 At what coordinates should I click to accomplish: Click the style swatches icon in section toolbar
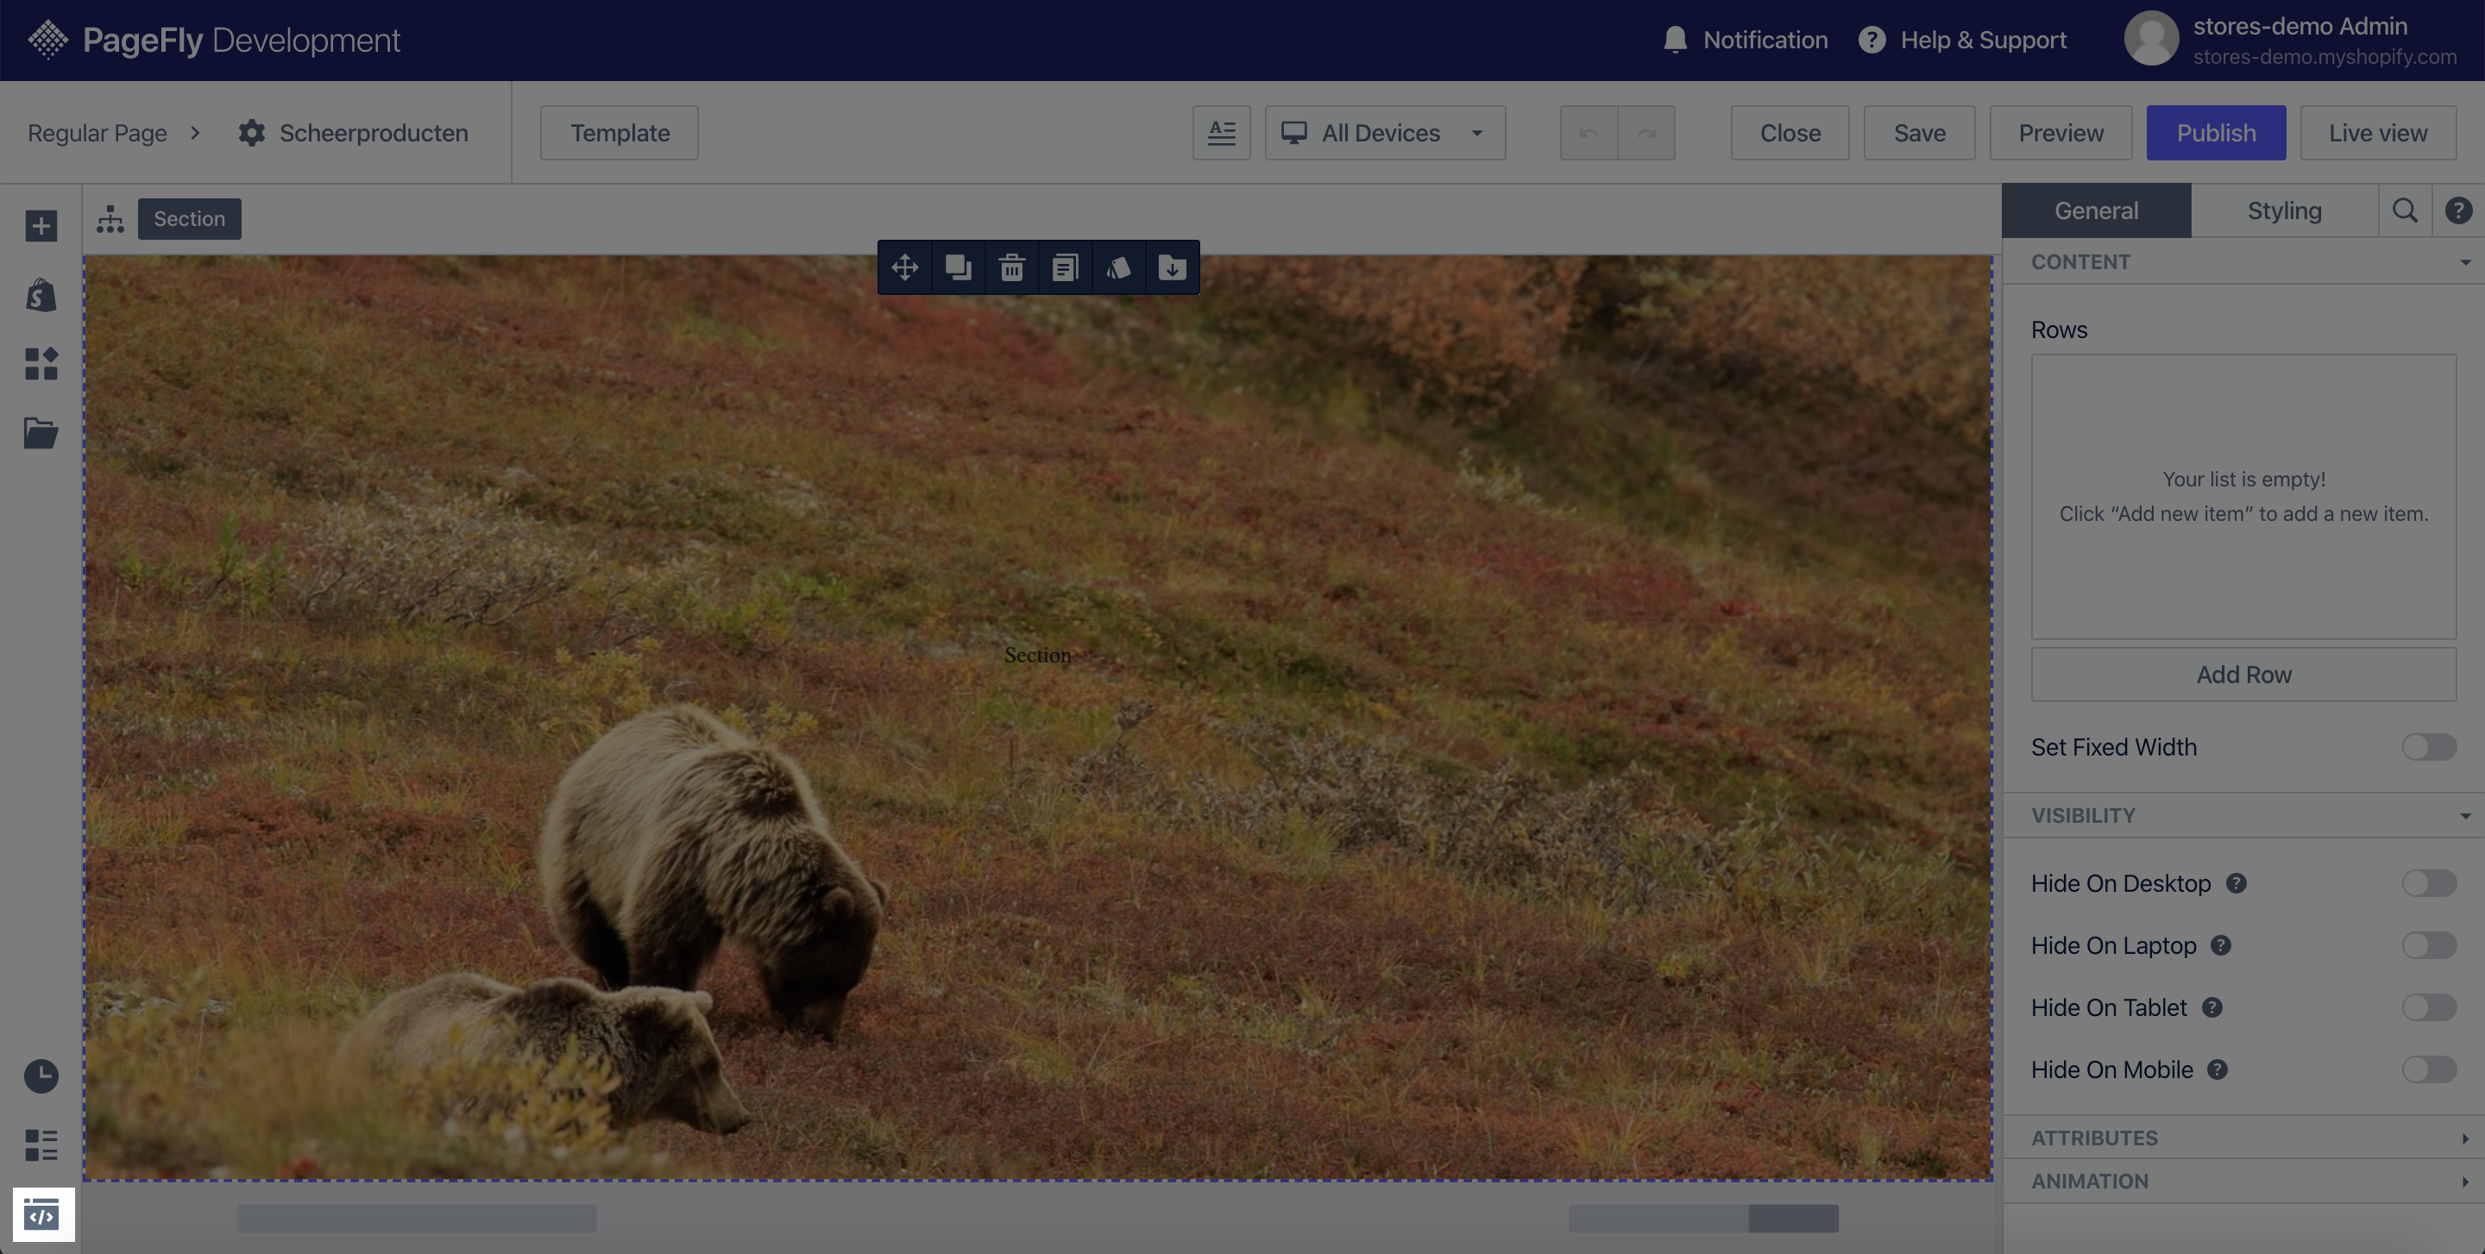1118,267
